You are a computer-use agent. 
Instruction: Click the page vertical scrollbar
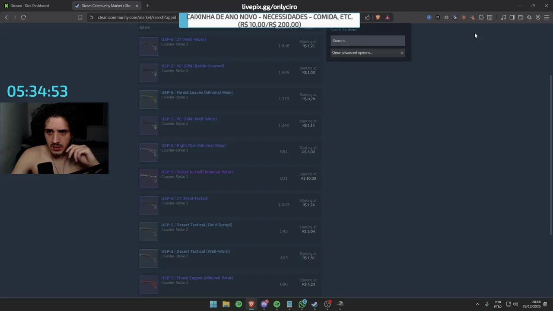click(550, 155)
